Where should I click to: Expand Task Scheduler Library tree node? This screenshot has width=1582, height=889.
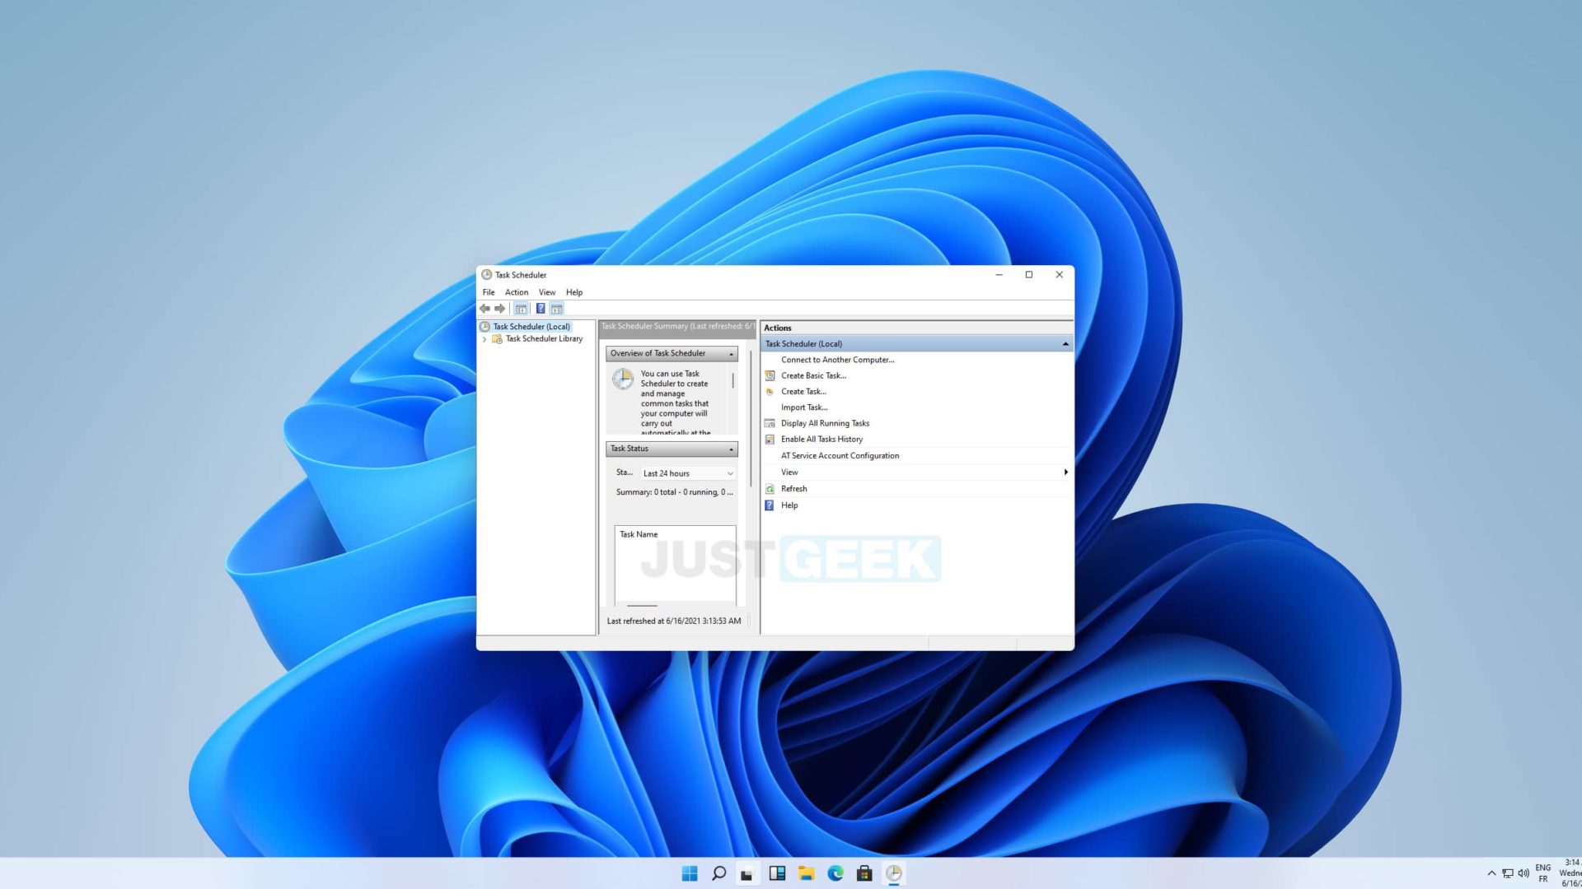[x=484, y=339]
